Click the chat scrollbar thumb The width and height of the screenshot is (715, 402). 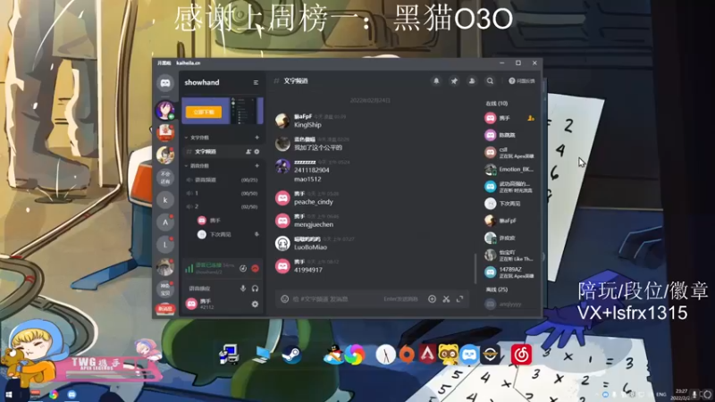tap(475, 268)
